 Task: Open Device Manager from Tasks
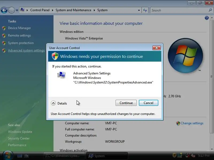(19, 28)
